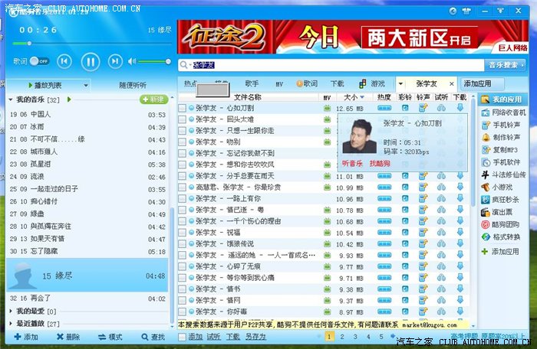Viewport: 537px width, 349px height.
Task: Click the headphone preview icon for 回头太难
Action: coord(441,119)
